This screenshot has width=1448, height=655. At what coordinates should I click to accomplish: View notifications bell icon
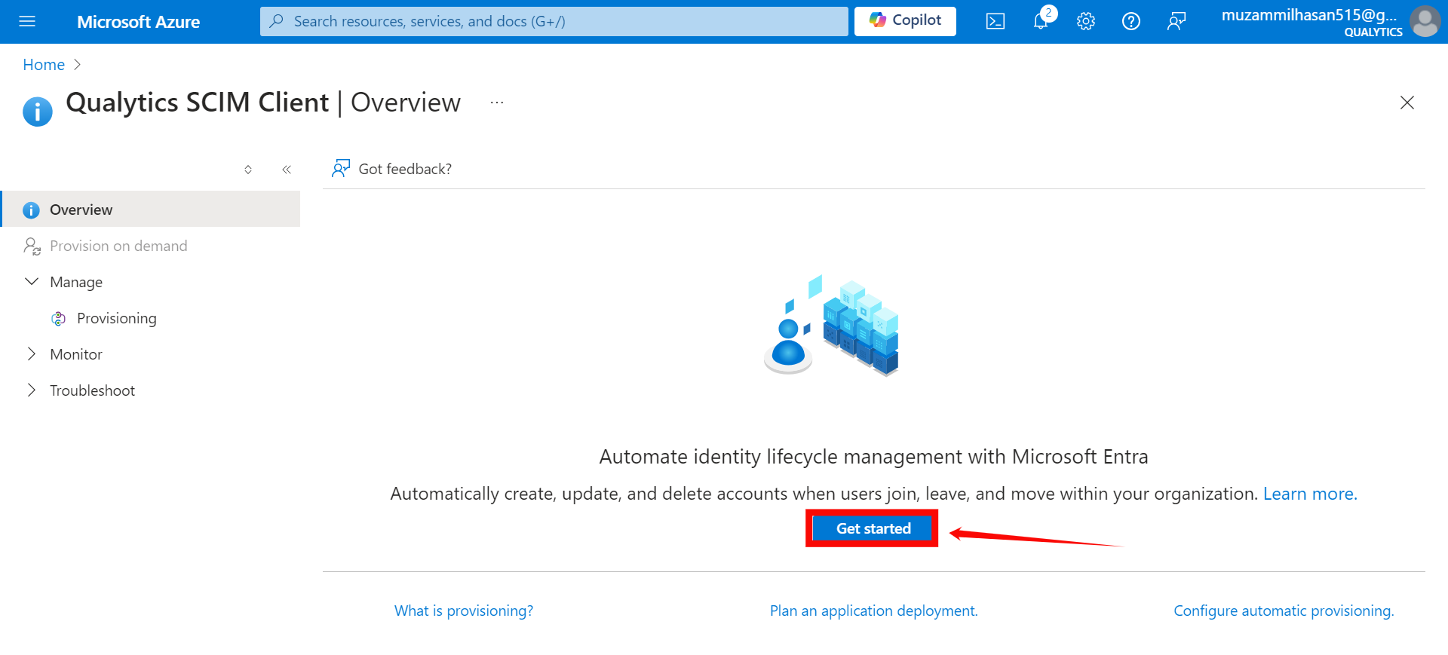pyautogui.click(x=1042, y=21)
